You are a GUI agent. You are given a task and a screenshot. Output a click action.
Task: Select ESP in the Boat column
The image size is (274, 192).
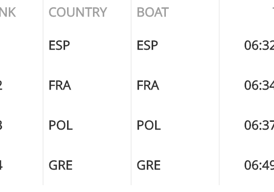coord(147,45)
